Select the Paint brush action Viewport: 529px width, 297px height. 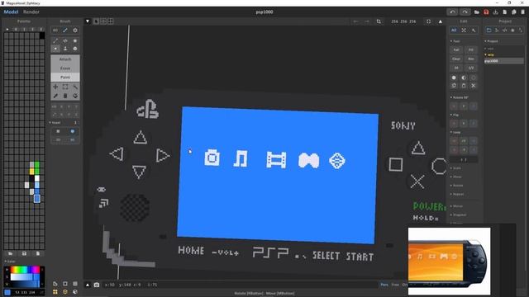pyautogui.click(x=65, y=77)
